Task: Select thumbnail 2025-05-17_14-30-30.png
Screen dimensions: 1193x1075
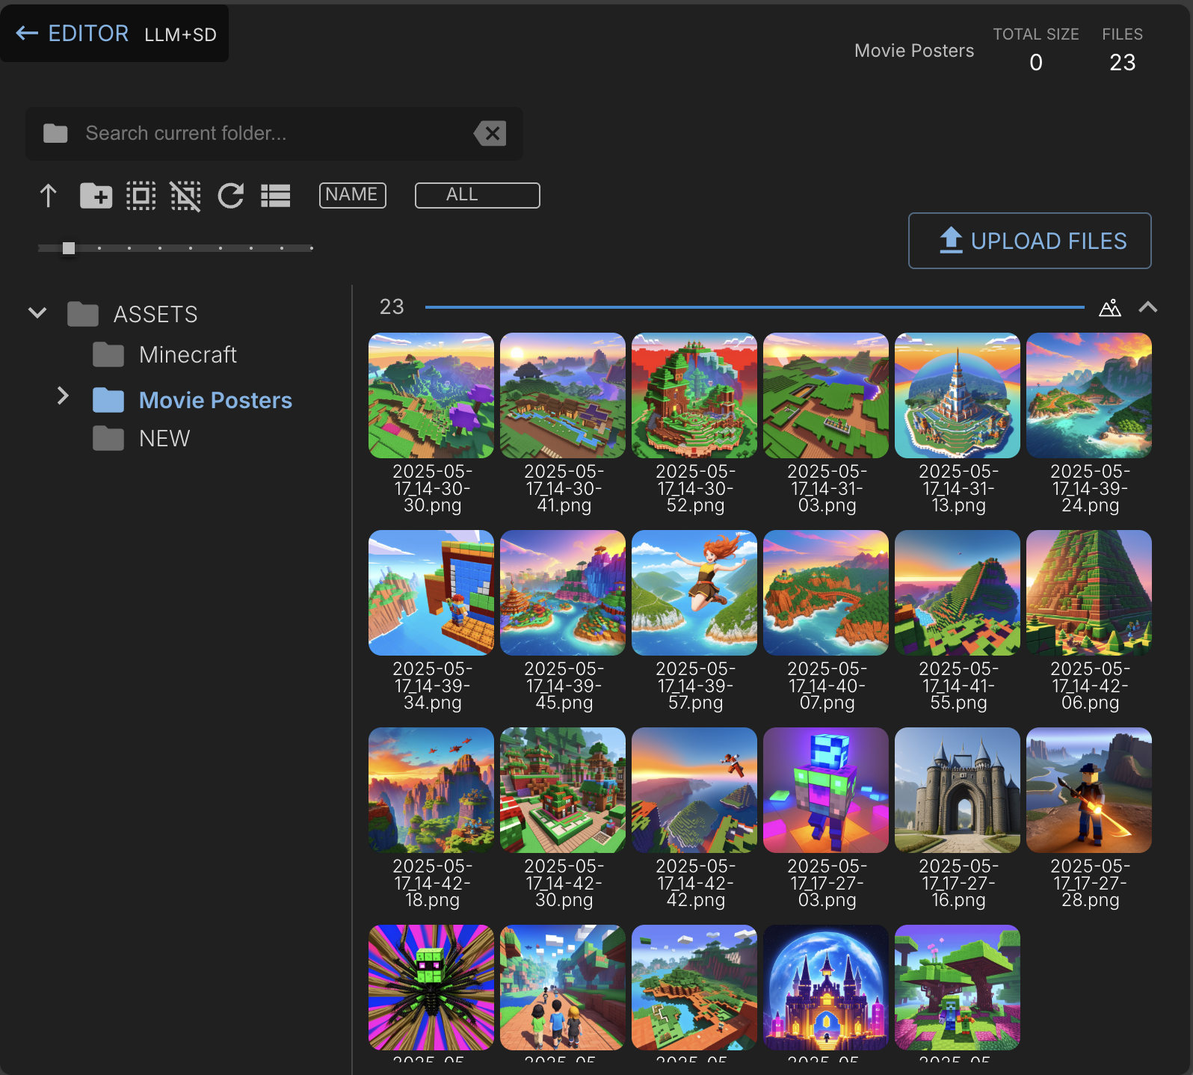Action: tap(431, 395)
